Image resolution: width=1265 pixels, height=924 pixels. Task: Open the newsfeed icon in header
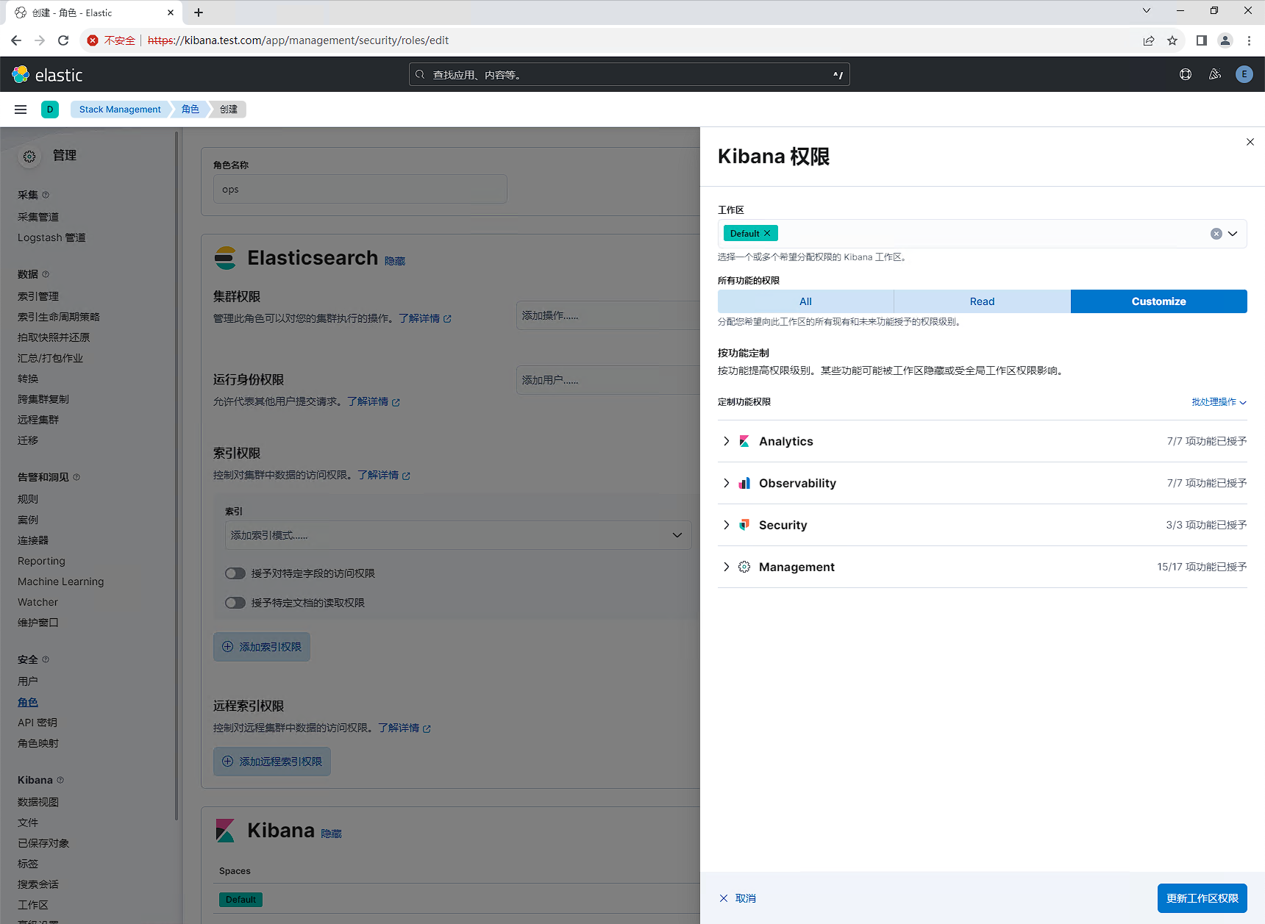click(1215, 74)
